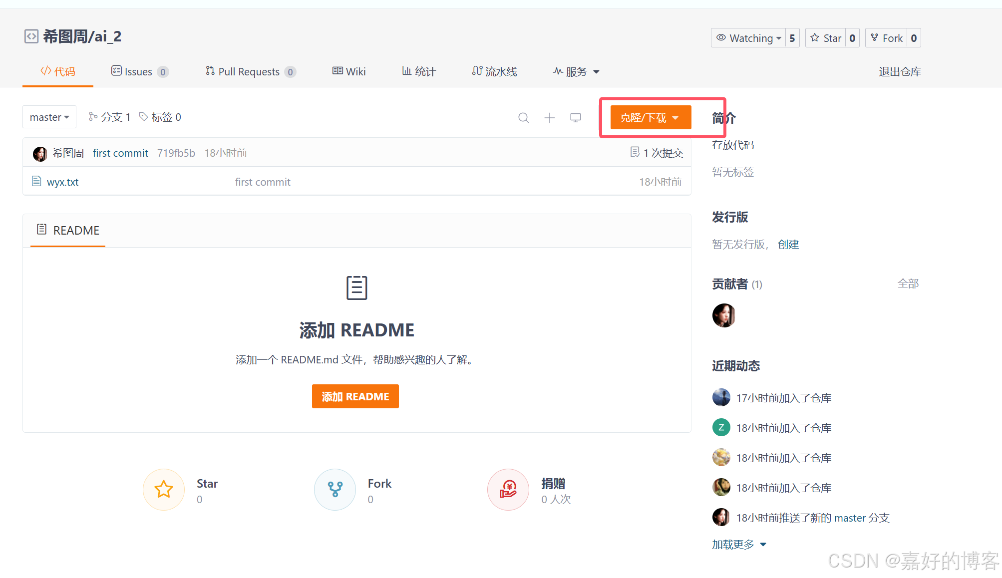Viewport: 1002px width, 578px height.
Task: Click the wyx.txt file icon
Action: pyautogui.click(x=36, y=181)
